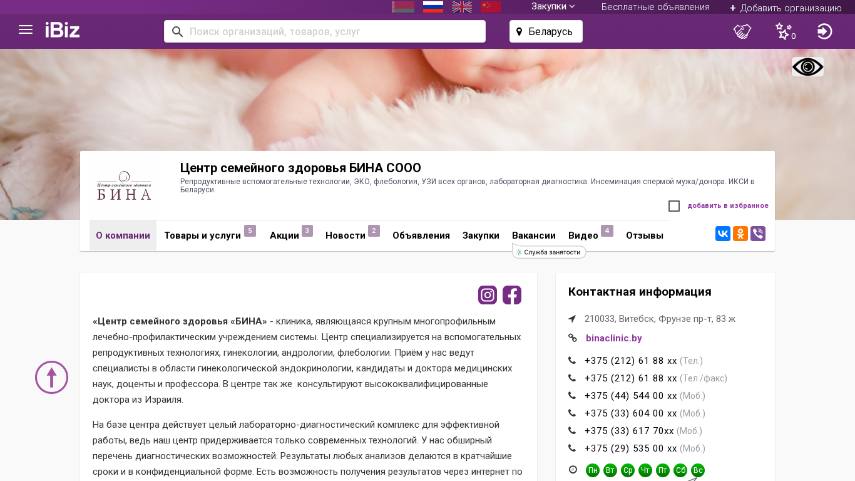Open the handshake partners icon
The image size is (855, 481).
pos(742,31)
